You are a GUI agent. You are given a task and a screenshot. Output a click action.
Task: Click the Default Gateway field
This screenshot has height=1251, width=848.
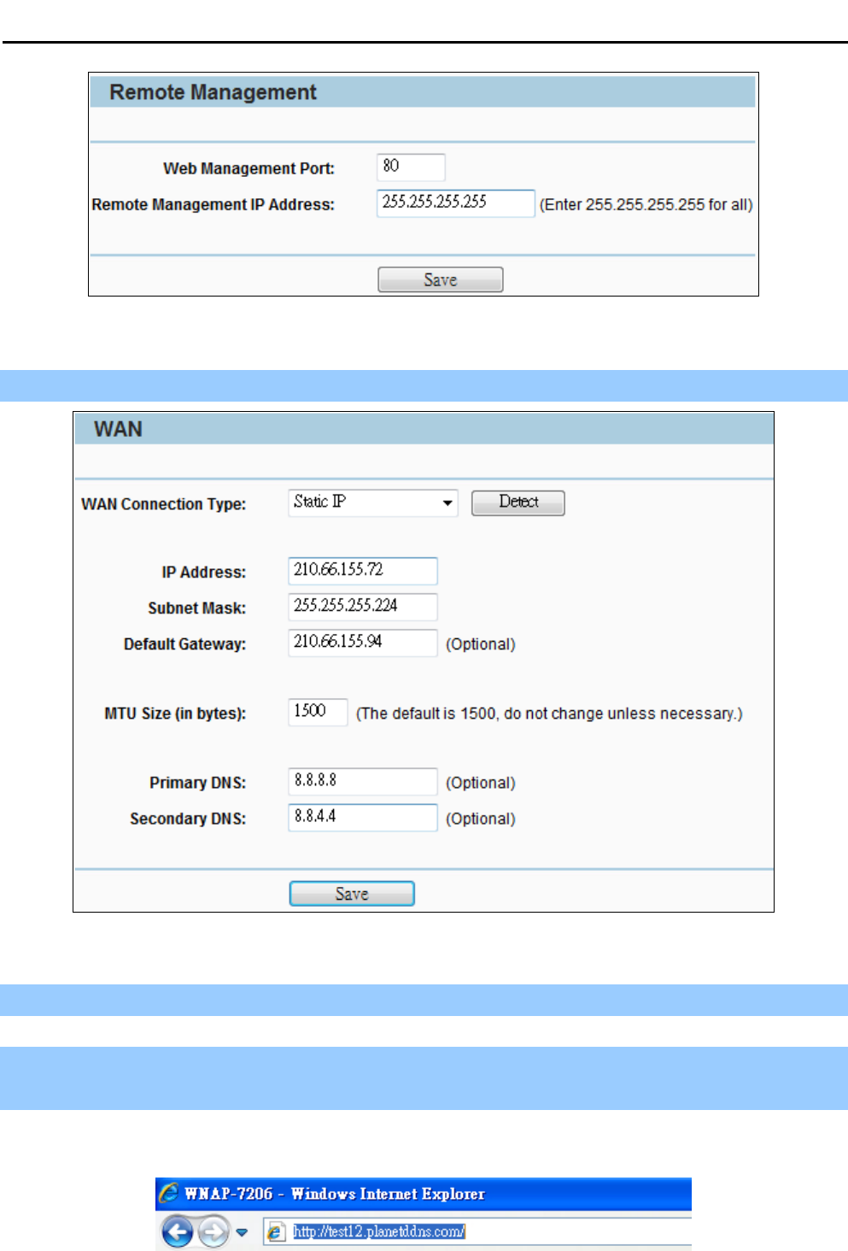363,643
